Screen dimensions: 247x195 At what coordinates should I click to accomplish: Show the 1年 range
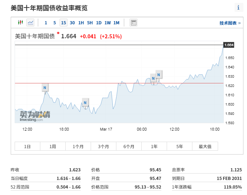tap(154, 146)
